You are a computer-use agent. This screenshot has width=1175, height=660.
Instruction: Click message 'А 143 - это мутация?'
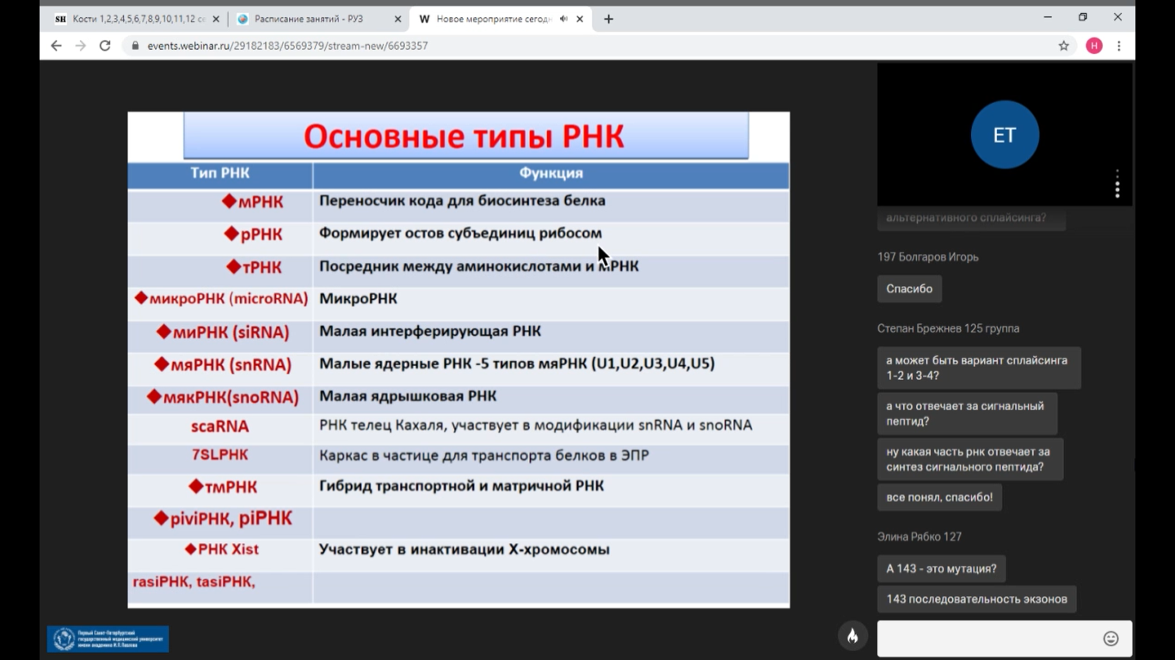(942, 569)
